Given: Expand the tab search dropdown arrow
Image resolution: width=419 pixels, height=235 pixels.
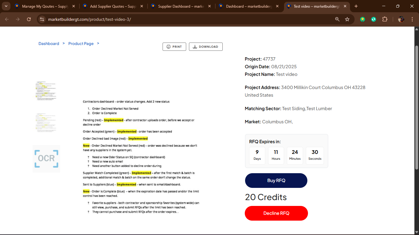Looking at the screenshot, I should coord(6,6).
